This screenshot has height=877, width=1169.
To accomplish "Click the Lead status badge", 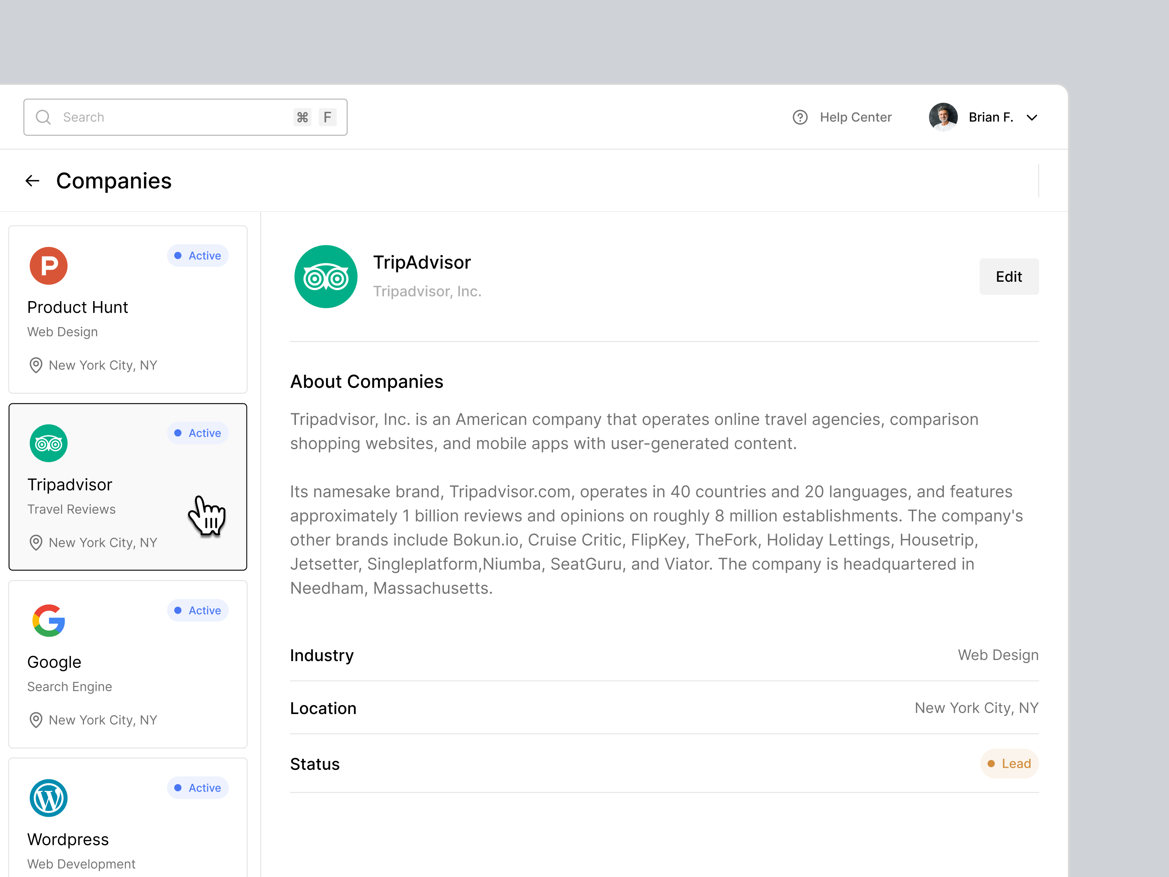I will (1009, 764).
